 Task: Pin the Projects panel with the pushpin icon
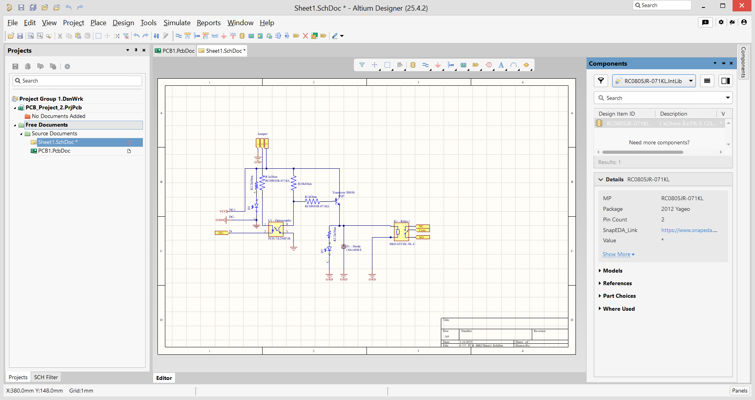click(136, 50)
